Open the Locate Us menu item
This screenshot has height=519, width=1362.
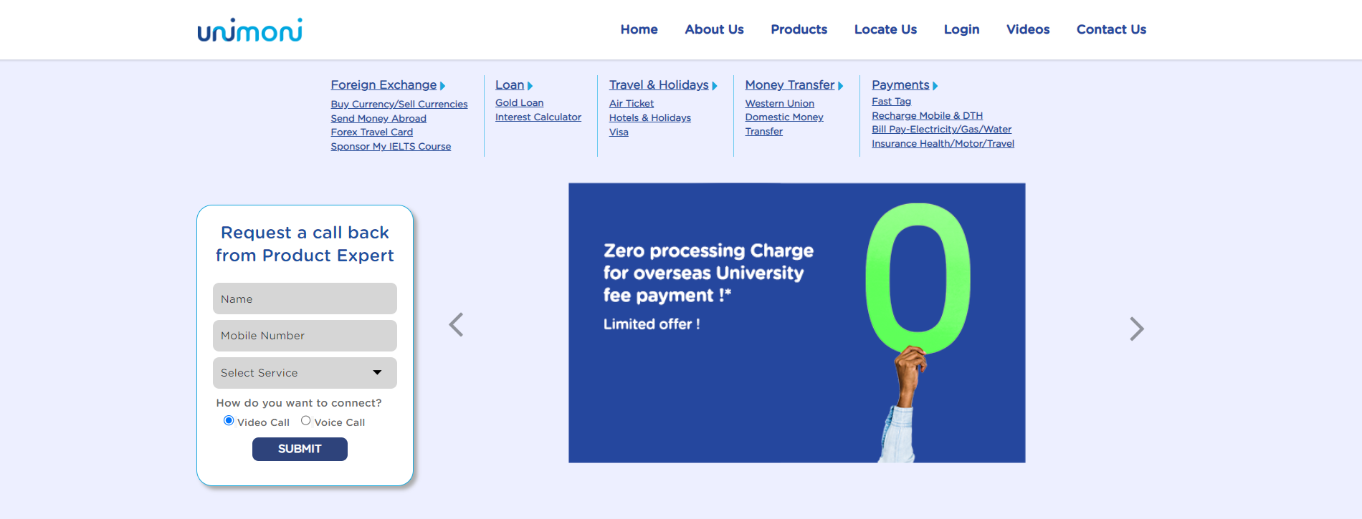pos(885,29)
